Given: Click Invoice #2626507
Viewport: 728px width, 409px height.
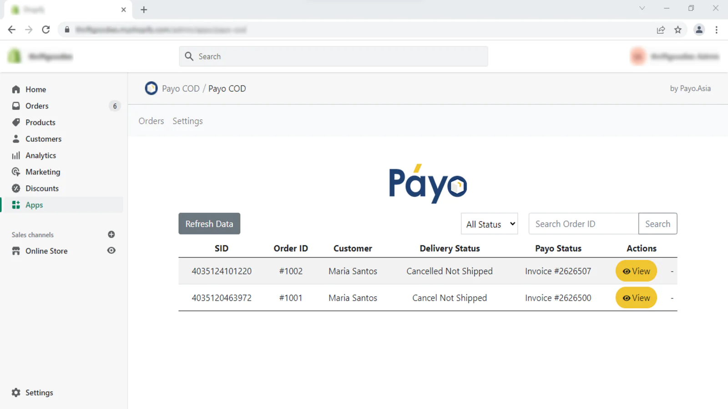Looking at the screenshot, I should (x=558, y=271).
